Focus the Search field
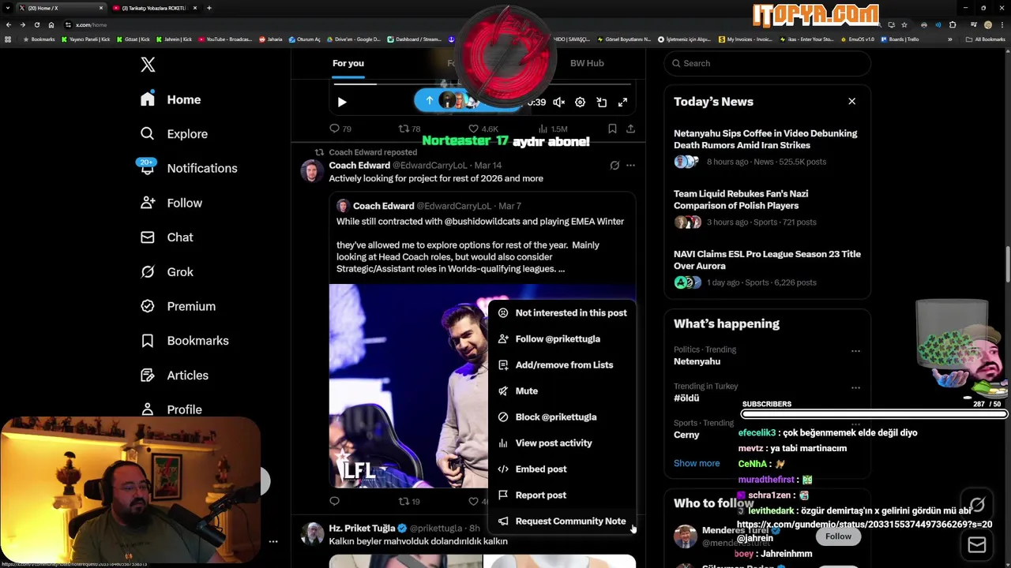The width and height of the screenshot is (1011, 568). [767, 63]
